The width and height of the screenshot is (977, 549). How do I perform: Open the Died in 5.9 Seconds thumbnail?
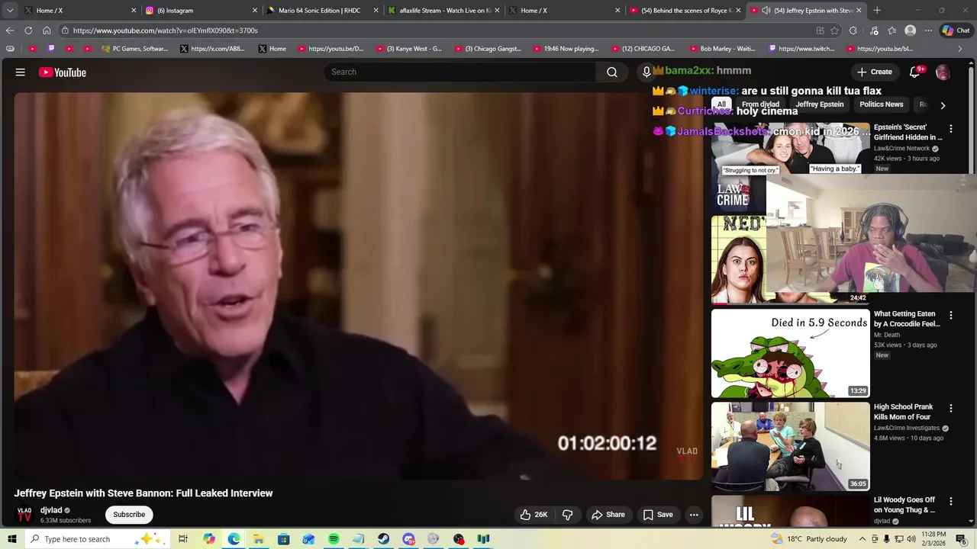coord(790,353)
